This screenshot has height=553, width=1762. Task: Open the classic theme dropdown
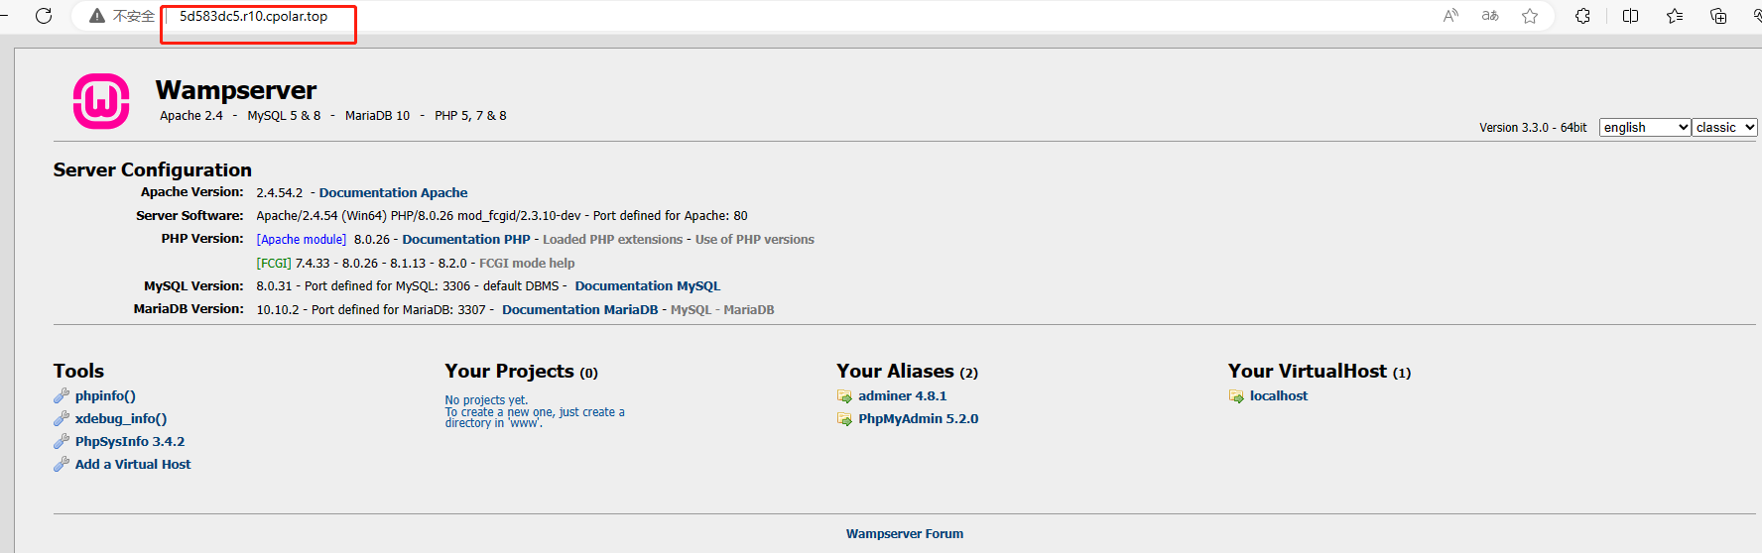(1725, 127)
